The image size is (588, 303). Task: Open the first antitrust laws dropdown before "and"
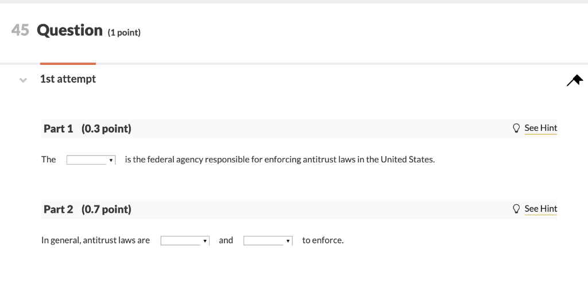(x=185, y=241)
